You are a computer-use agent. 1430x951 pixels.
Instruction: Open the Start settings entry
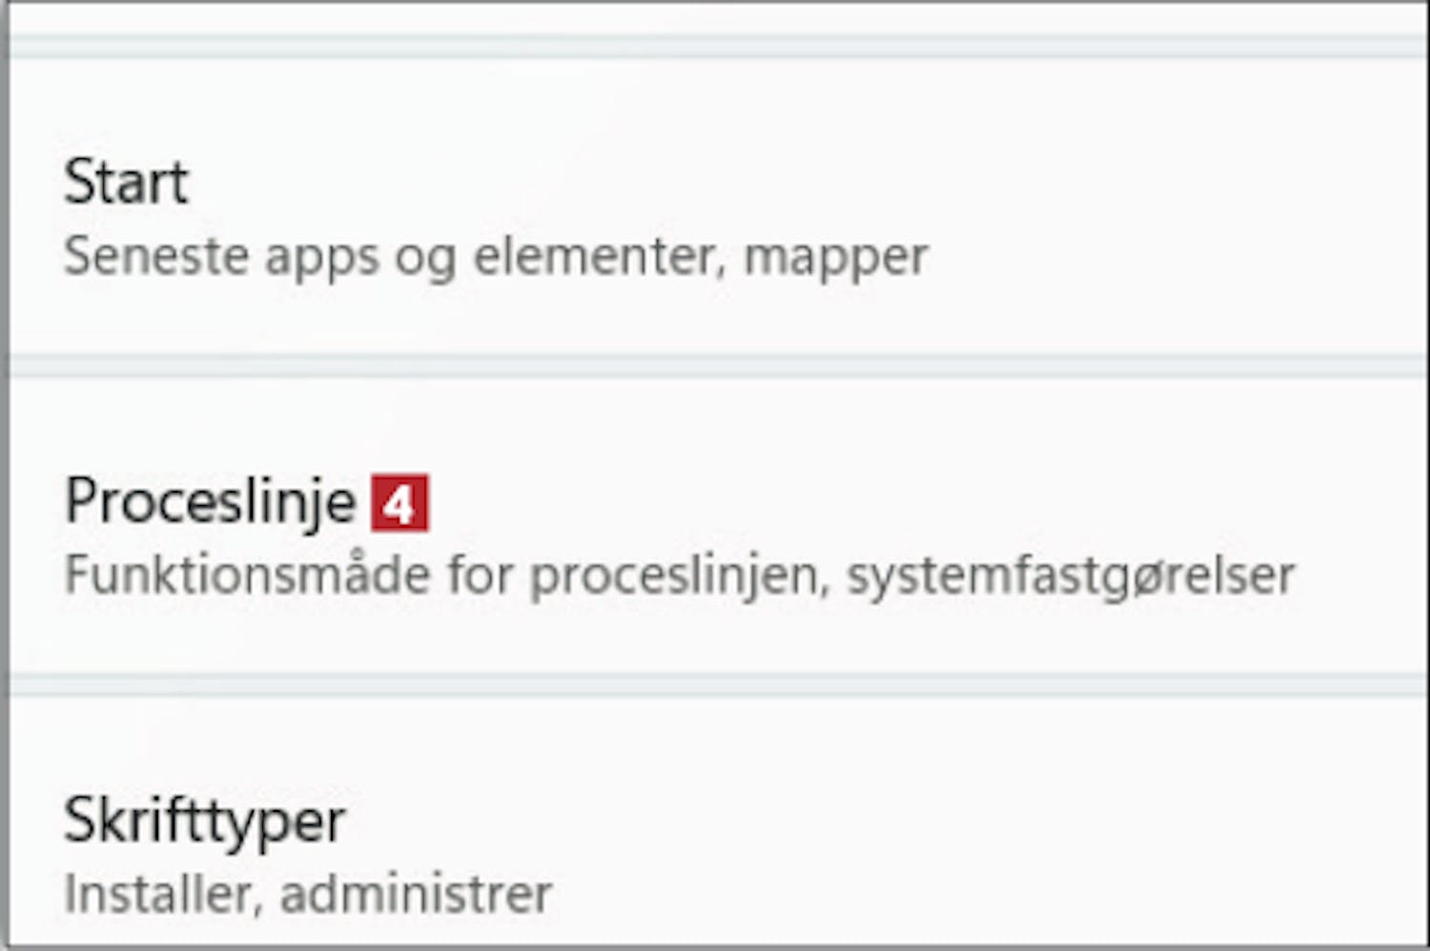click(126, 182)
